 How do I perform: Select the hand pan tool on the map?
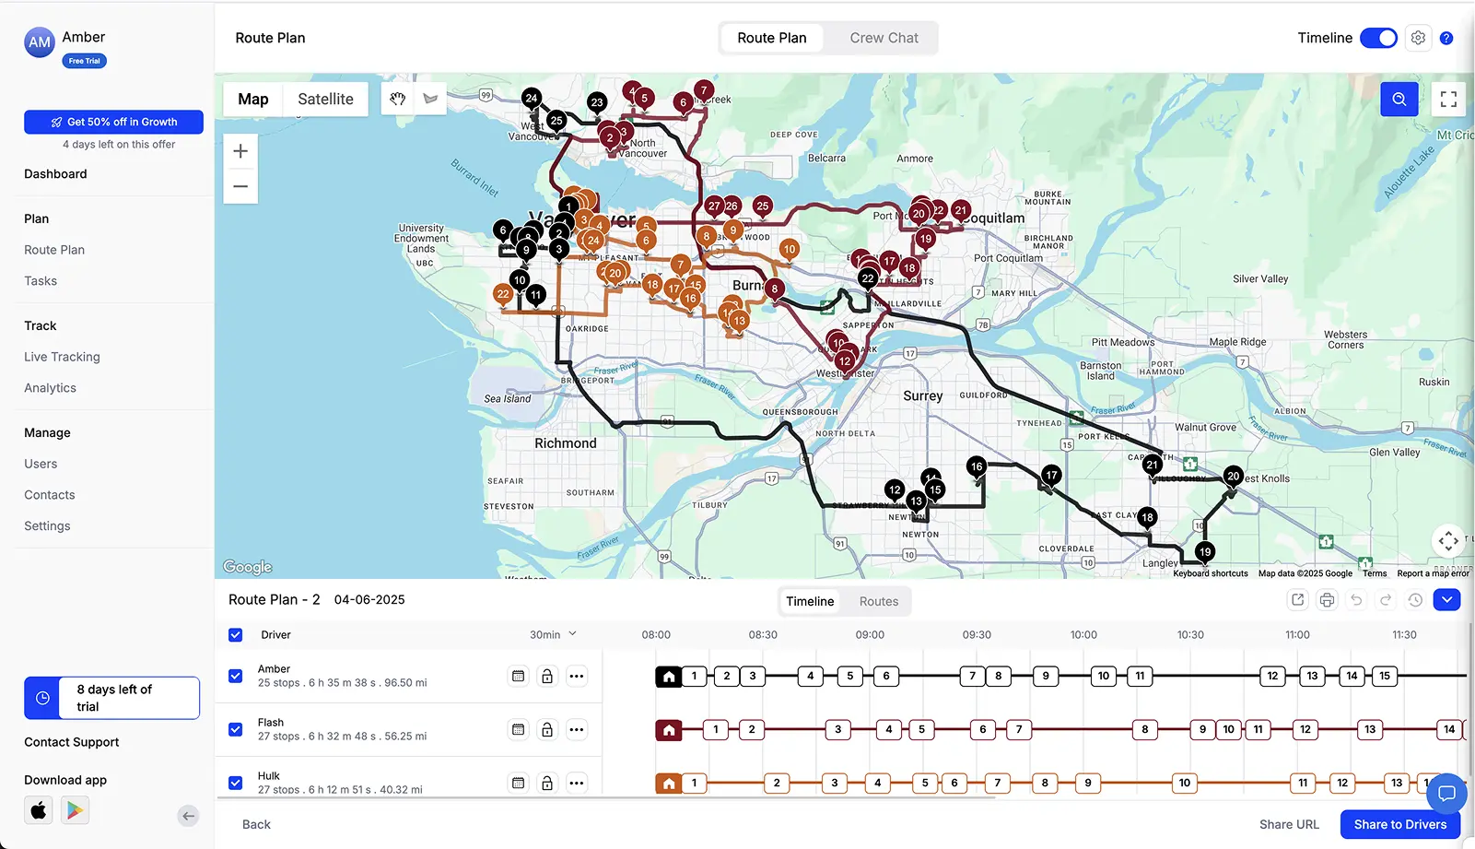(397, 98)
